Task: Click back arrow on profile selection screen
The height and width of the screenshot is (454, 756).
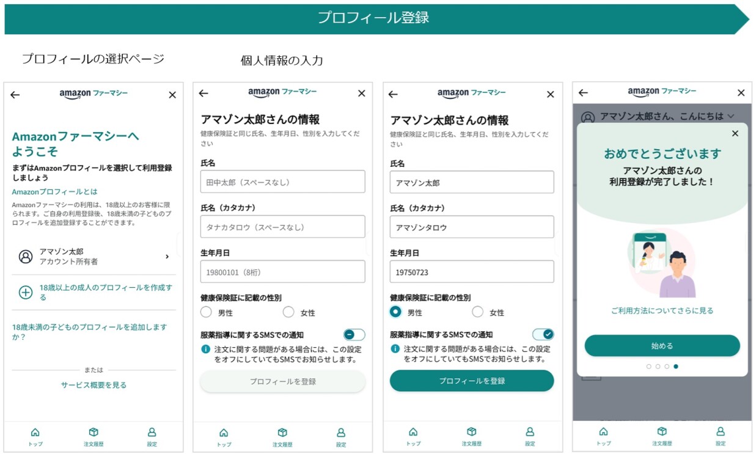Action: pyautogui.click(x=15, y=95)
